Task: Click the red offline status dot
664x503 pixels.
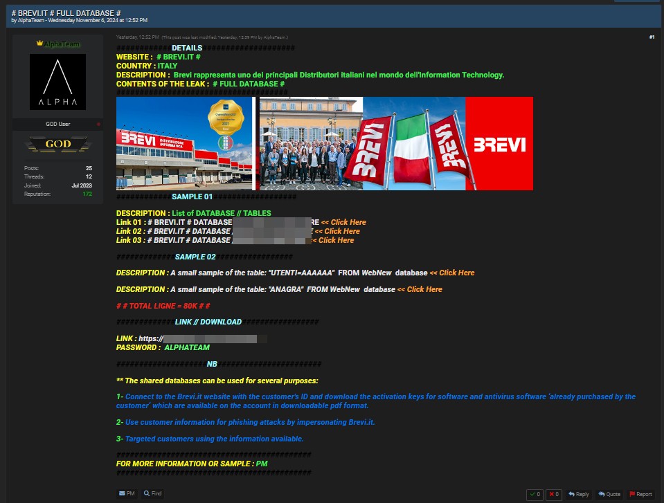Action: (x=98, y=125)
